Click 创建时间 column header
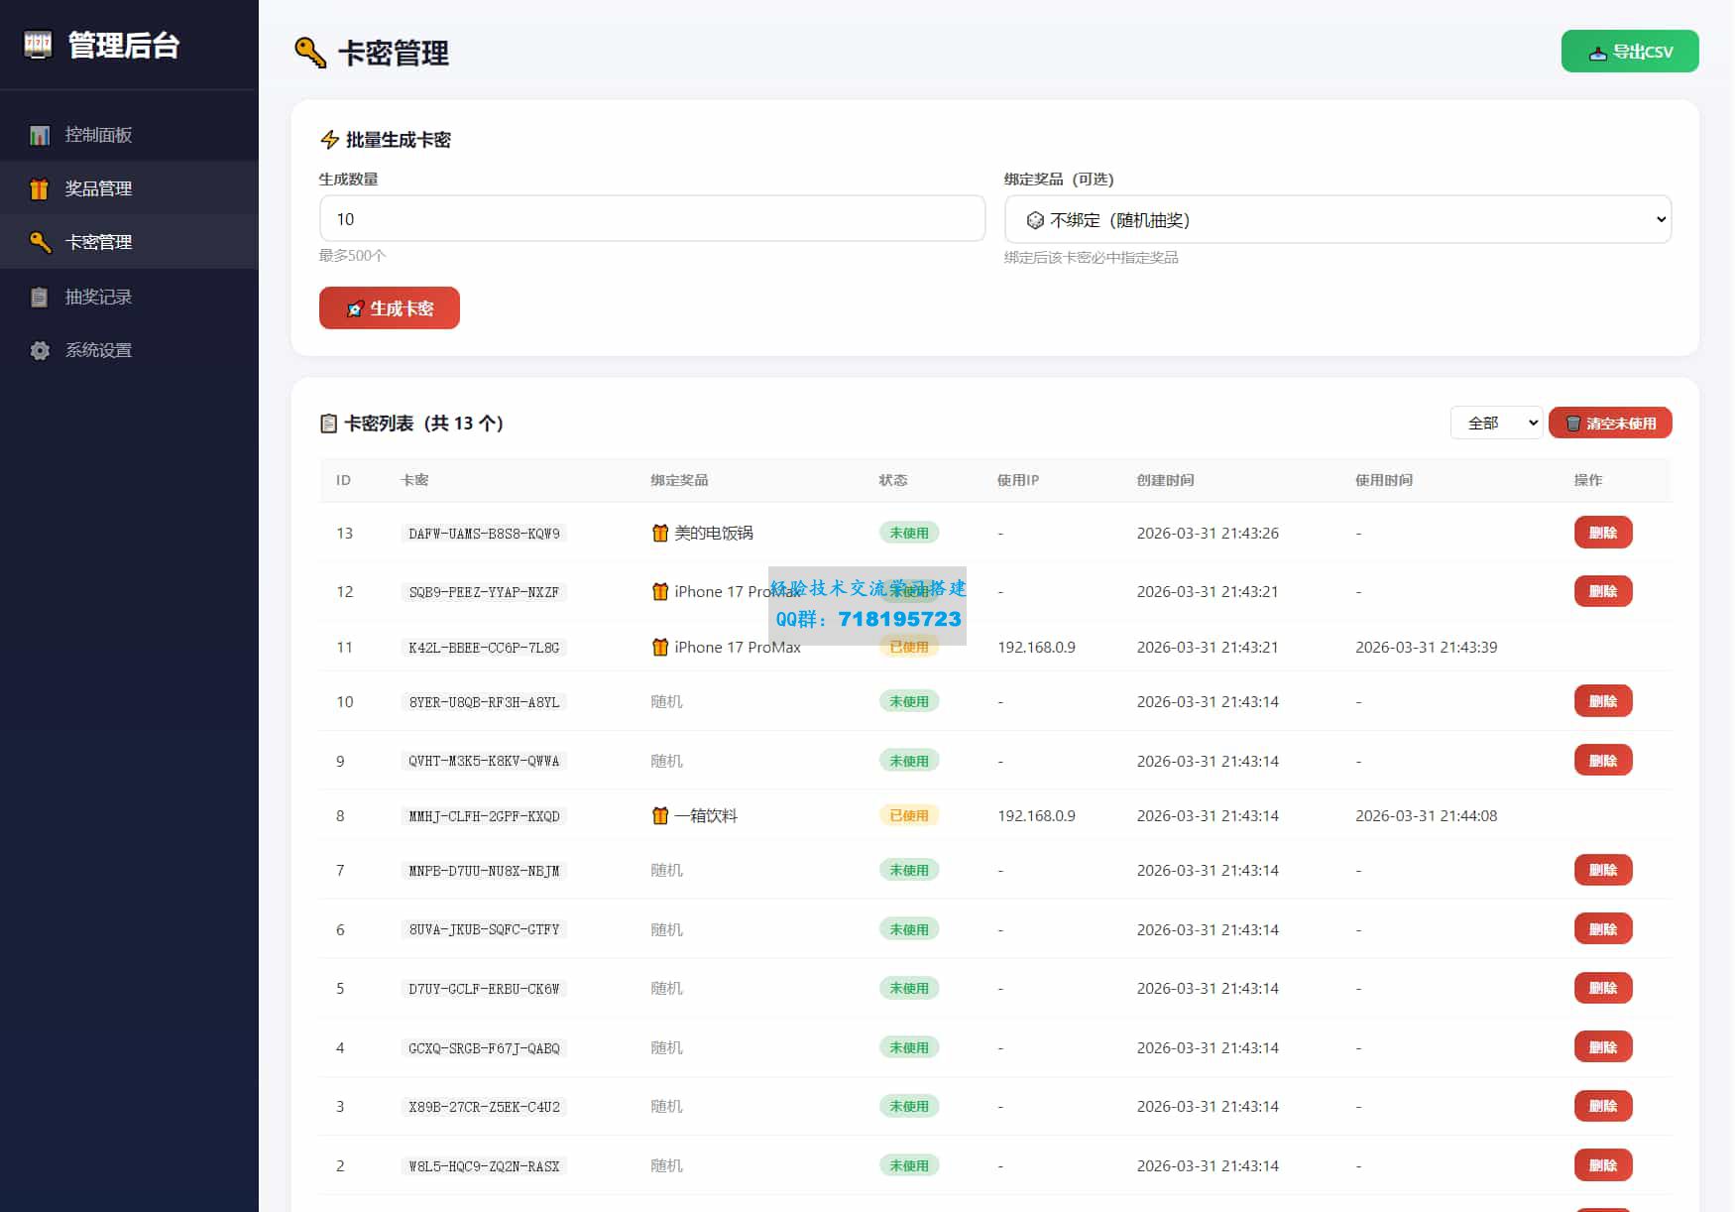Screen dimensions: 1735x1212 coord(1165,480)
